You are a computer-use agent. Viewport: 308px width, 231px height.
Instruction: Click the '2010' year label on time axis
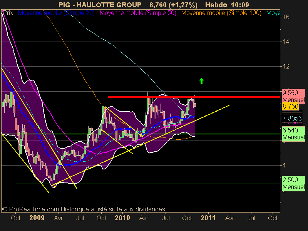coord(122,218)
